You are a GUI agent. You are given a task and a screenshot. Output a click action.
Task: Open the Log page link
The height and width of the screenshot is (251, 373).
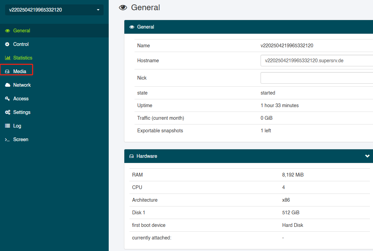tap(17, 126)
